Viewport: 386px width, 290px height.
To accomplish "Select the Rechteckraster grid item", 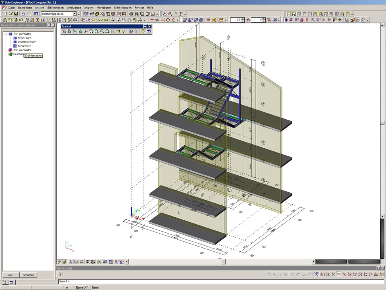I will click(27, 42).
